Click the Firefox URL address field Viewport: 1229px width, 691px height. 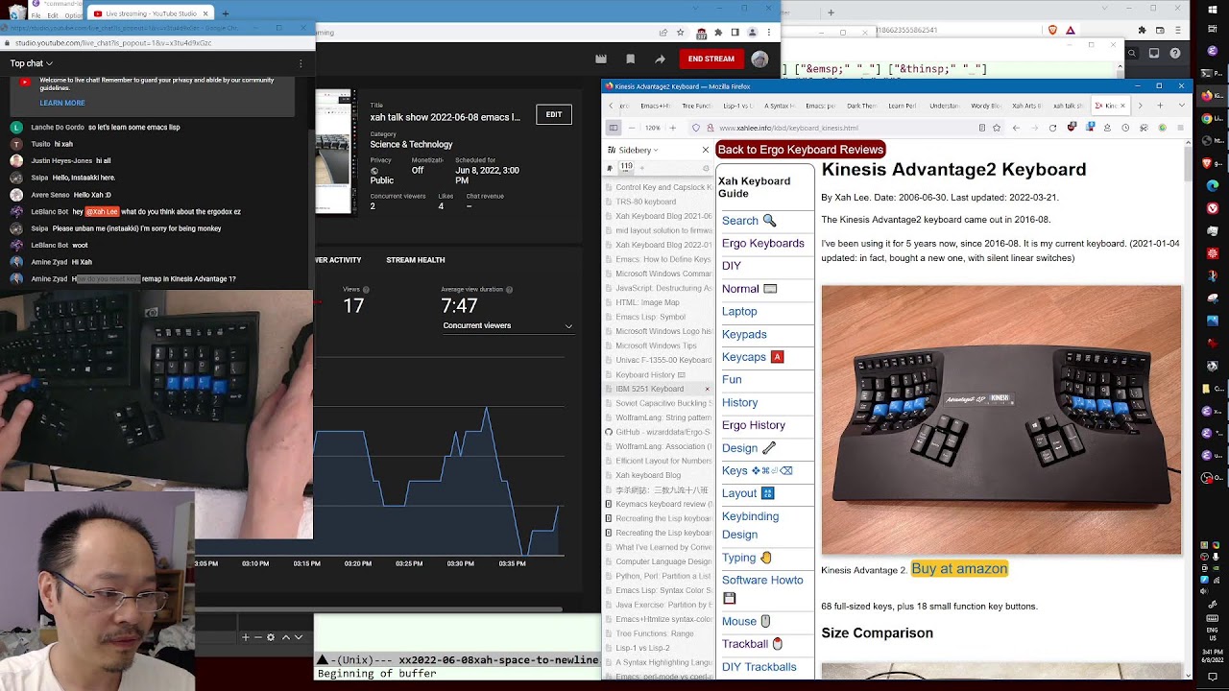(845, 128)
